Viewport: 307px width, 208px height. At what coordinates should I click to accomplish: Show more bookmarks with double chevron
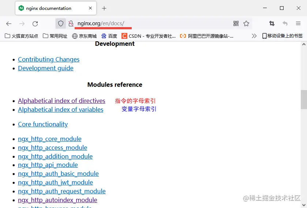(254, 36)
